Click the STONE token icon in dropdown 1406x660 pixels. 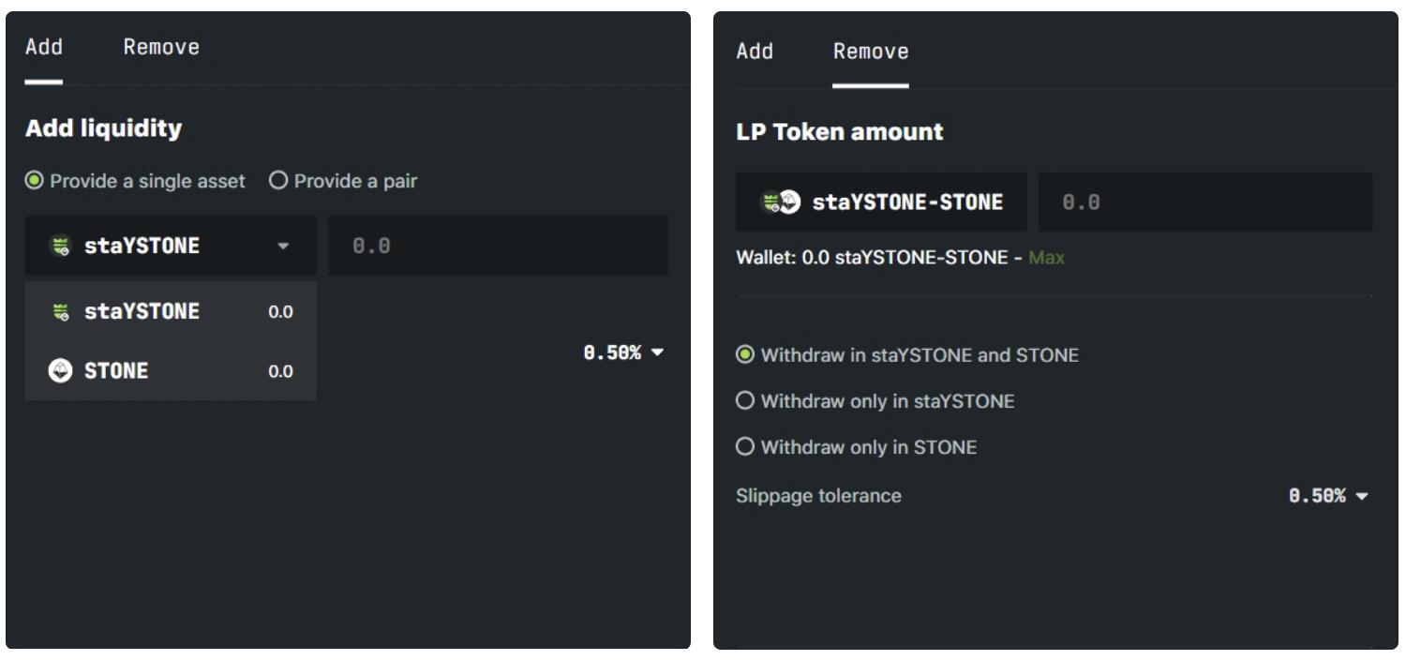[58, 371]
